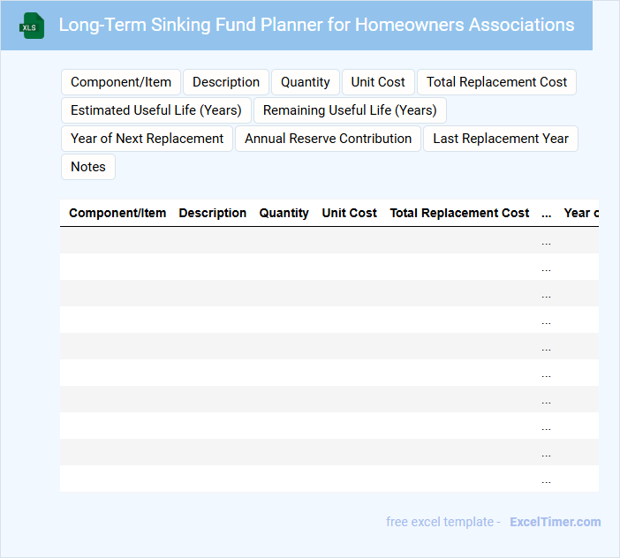The height and width of the screenshot is (558, 620).
Task: Click the Description tag button
Action: 226,82
